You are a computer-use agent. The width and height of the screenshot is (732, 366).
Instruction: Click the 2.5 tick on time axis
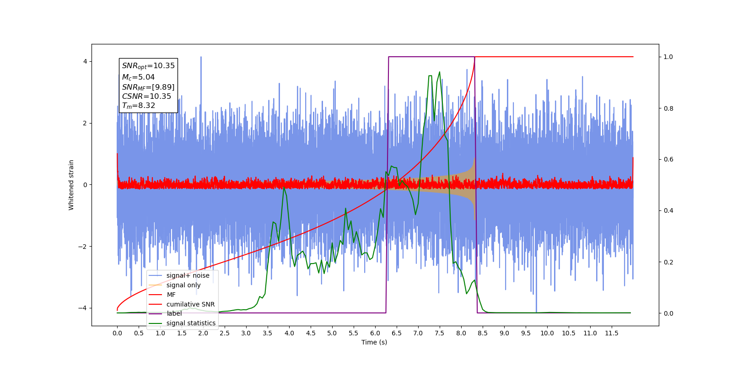click(225, 333)
